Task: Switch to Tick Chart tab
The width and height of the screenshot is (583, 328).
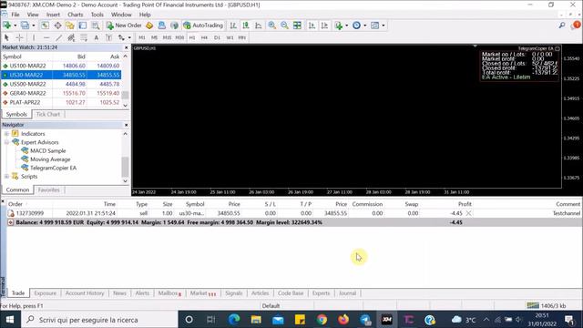Action: 48,114
